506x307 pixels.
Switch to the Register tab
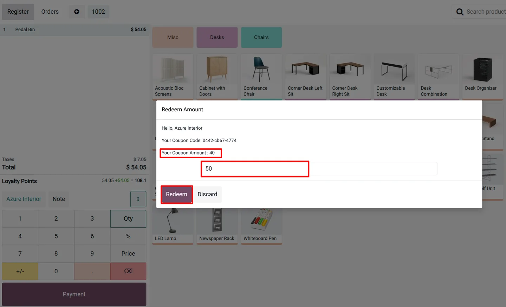(18, 12)
